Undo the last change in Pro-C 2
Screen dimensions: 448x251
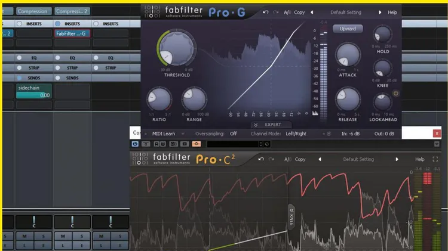(x=261, y=159)
